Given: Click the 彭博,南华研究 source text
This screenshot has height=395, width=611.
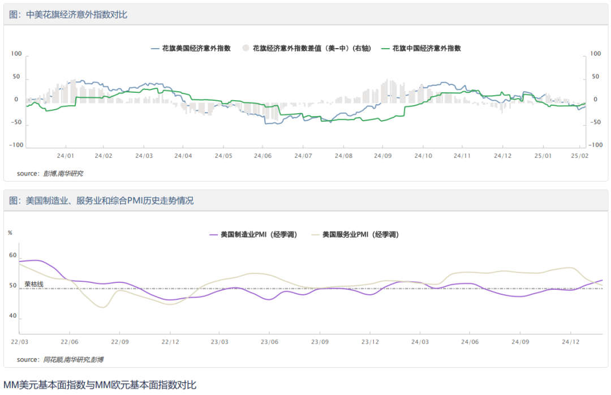Looking at the screenshot, I should (x=63, y=173).
